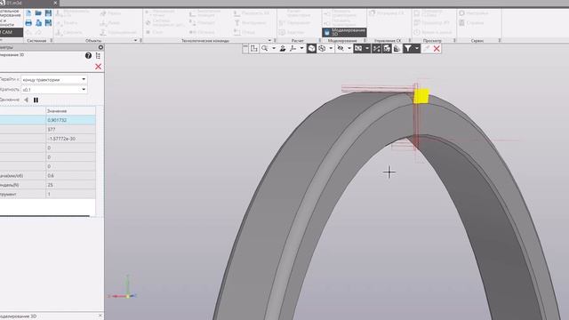Click the 'Значение' column header

coord(71,110)
